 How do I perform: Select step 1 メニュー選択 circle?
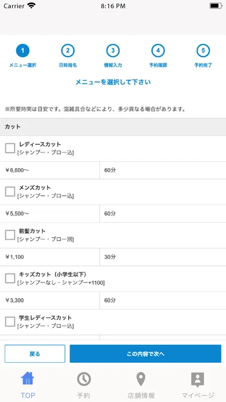22,50
